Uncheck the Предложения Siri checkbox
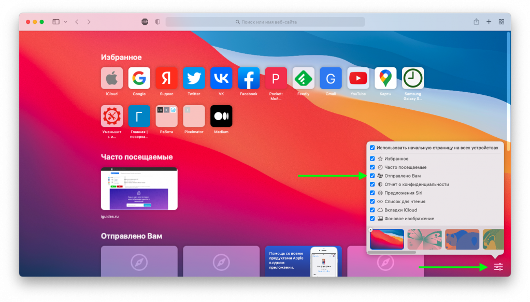 pyautogui.click(x=372, y=193)
